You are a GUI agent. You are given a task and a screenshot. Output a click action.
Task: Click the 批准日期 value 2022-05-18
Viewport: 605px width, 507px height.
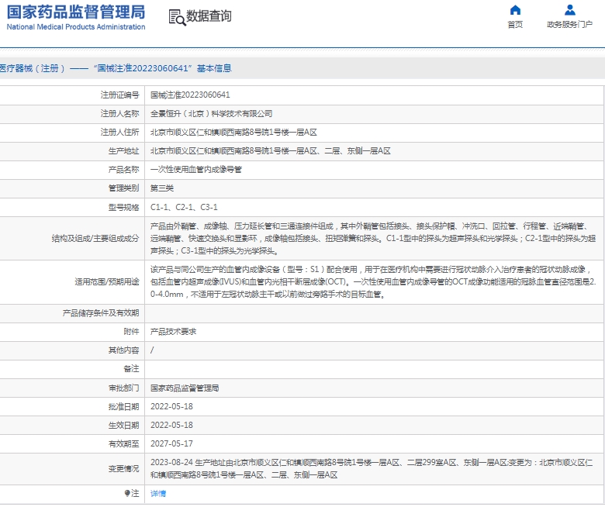[x=171, y=406]
